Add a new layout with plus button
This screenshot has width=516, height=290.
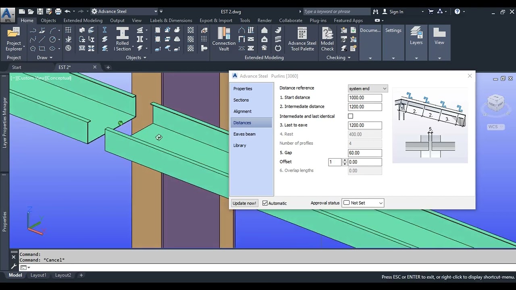(81, 275)
